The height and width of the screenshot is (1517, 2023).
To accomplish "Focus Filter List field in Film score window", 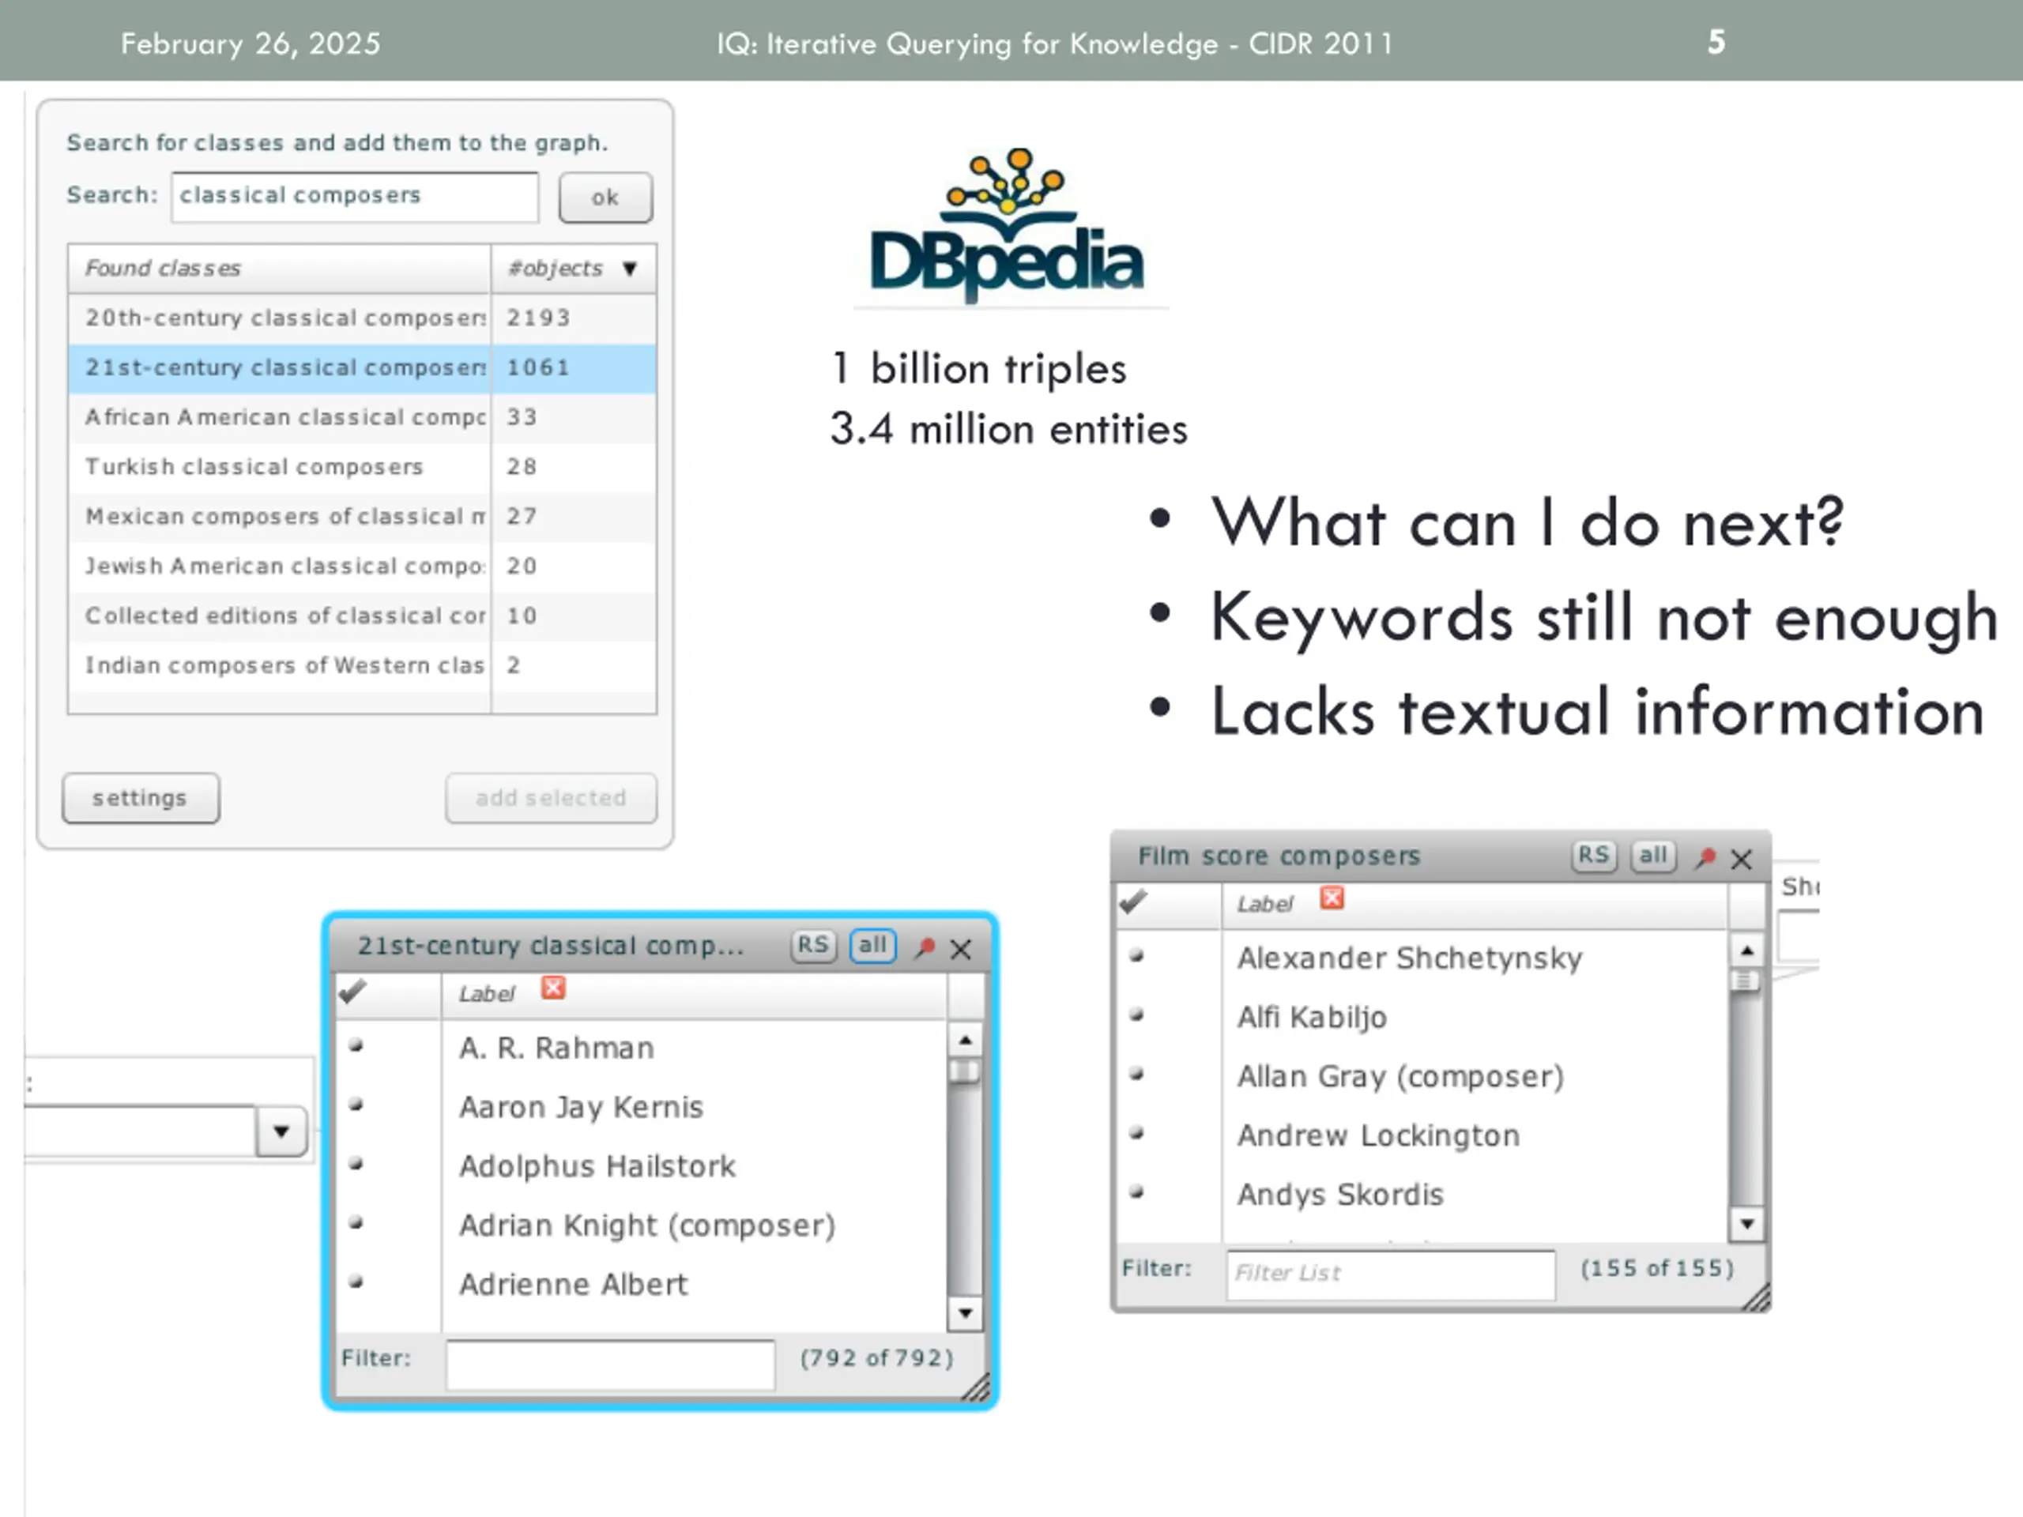I will click(1390, 1274).
